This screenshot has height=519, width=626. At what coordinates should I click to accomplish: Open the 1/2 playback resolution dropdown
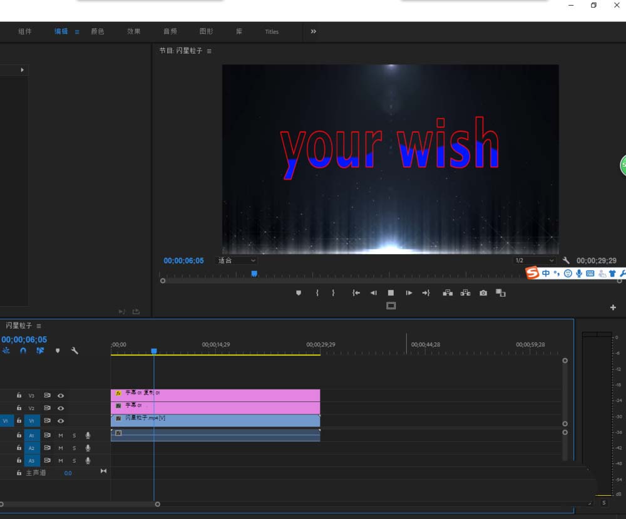pyautogui.click(x=534, y=260)
